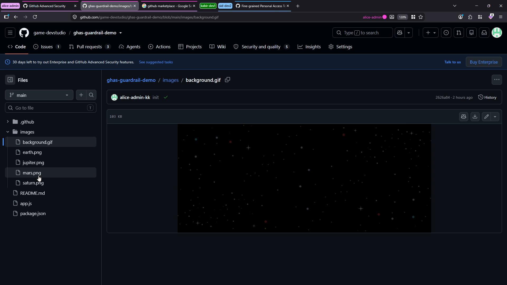Click the Talk to us link
Screen dimensions: 507x285
pyautogui.click(x=452, y=62)
